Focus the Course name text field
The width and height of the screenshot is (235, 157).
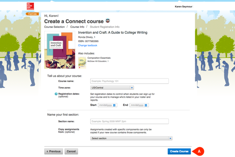pos(129,81)
